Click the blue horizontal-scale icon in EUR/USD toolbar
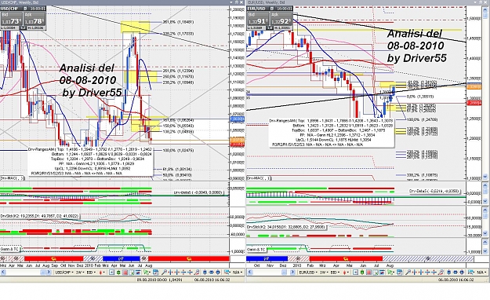Screen dimensions: 490x300 pos(455,273)
